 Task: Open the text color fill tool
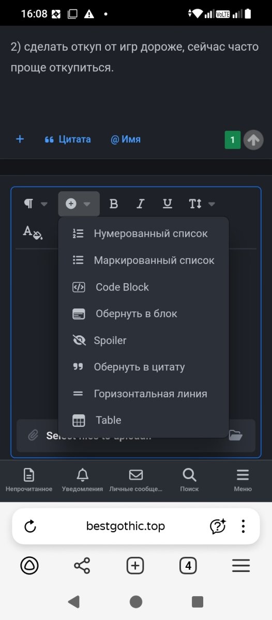[x=33, y=232]
